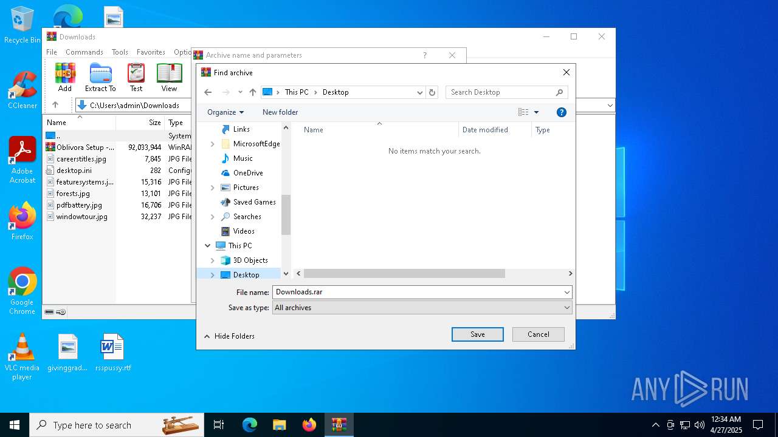The width and height of the screenshot is (778, 437).
Task: Expand Searches folder in tree
Action: 212,217
